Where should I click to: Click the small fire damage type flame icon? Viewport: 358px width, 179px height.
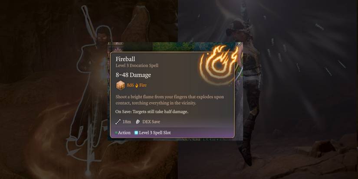tap(137, 85)
